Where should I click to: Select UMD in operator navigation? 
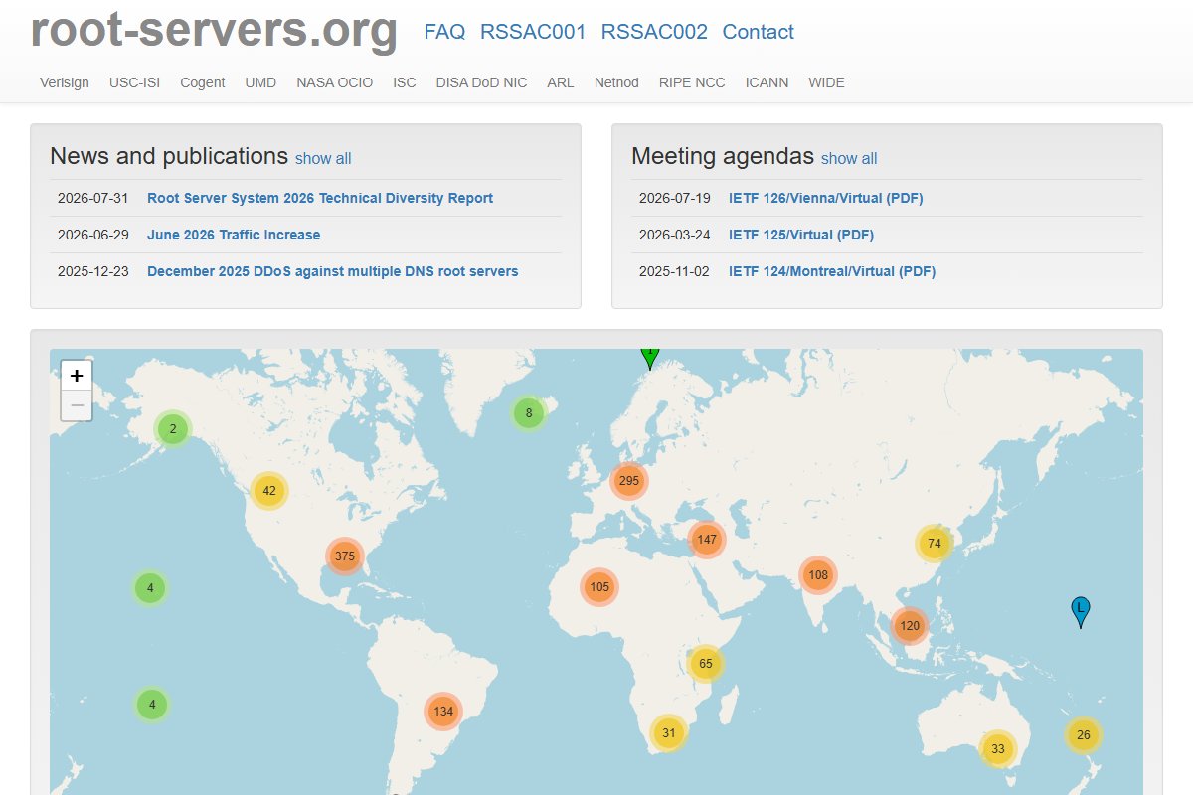260,82
